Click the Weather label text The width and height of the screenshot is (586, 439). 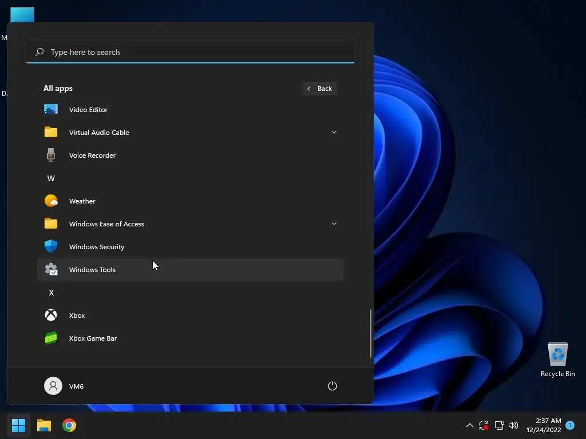pos(82,201)
